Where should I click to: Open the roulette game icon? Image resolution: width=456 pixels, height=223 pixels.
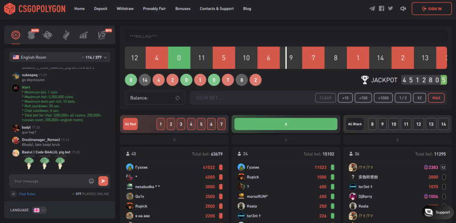tap(16, 35)
